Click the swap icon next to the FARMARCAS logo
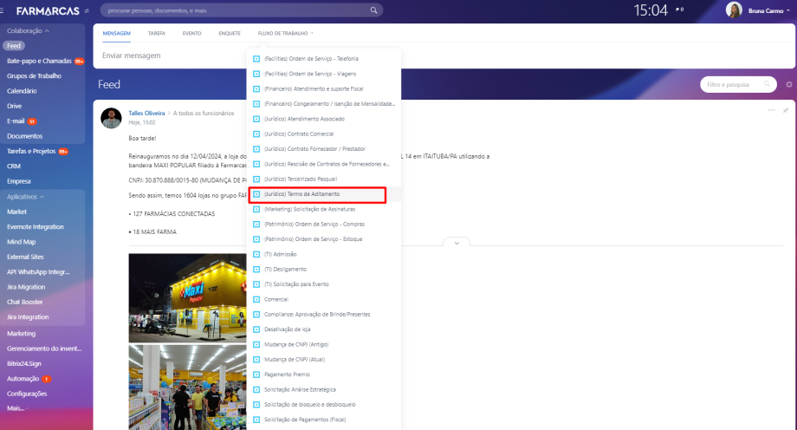 [x=86, y=10]
